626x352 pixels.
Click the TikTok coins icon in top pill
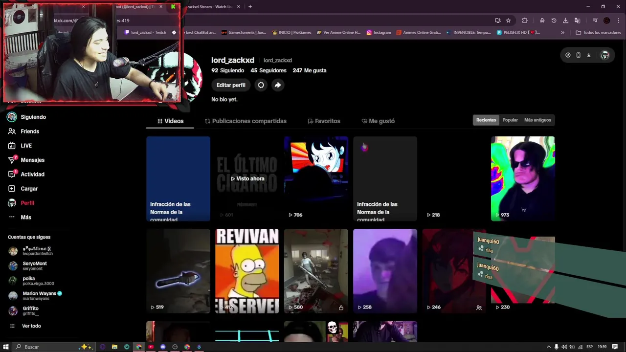click(x=568, y=55)
